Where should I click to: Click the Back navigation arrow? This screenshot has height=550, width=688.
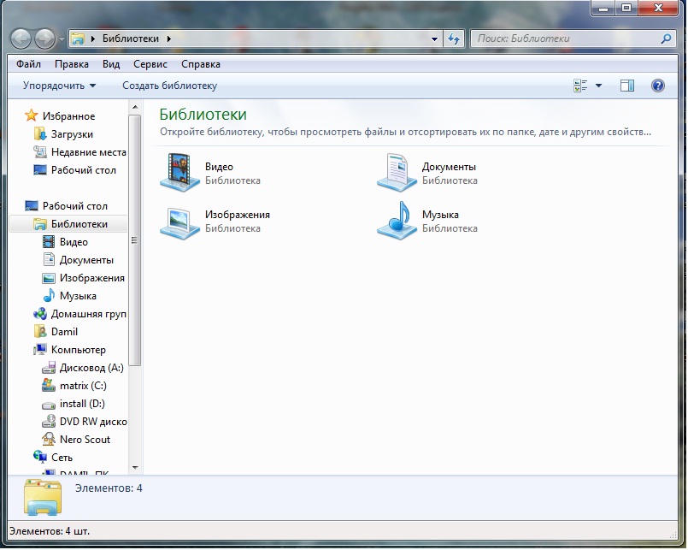pyautogui.click(x=21, y=38)
